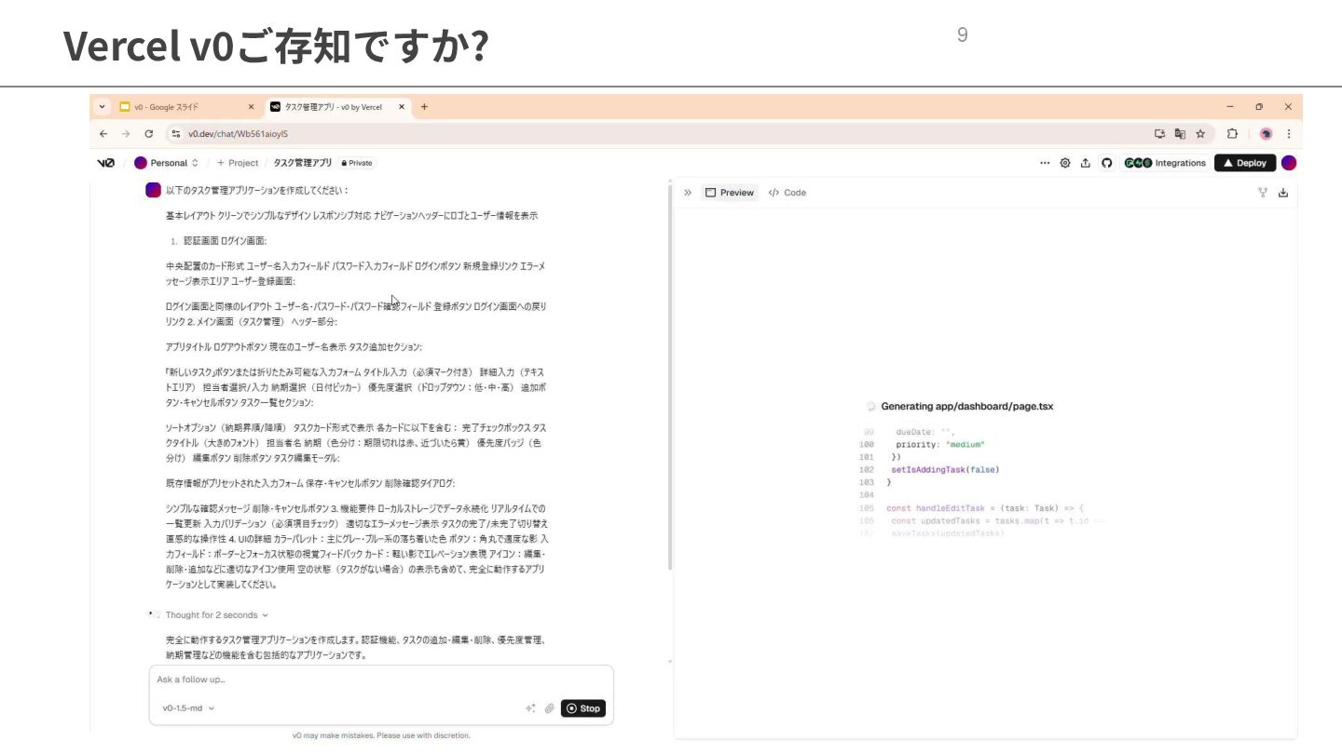The image size is (1342, 754).
Task: Open the browser three-dot menu
Action: 1289,134
